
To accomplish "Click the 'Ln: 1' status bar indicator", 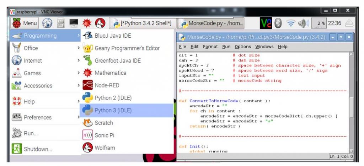I will [x=334, y=156].
